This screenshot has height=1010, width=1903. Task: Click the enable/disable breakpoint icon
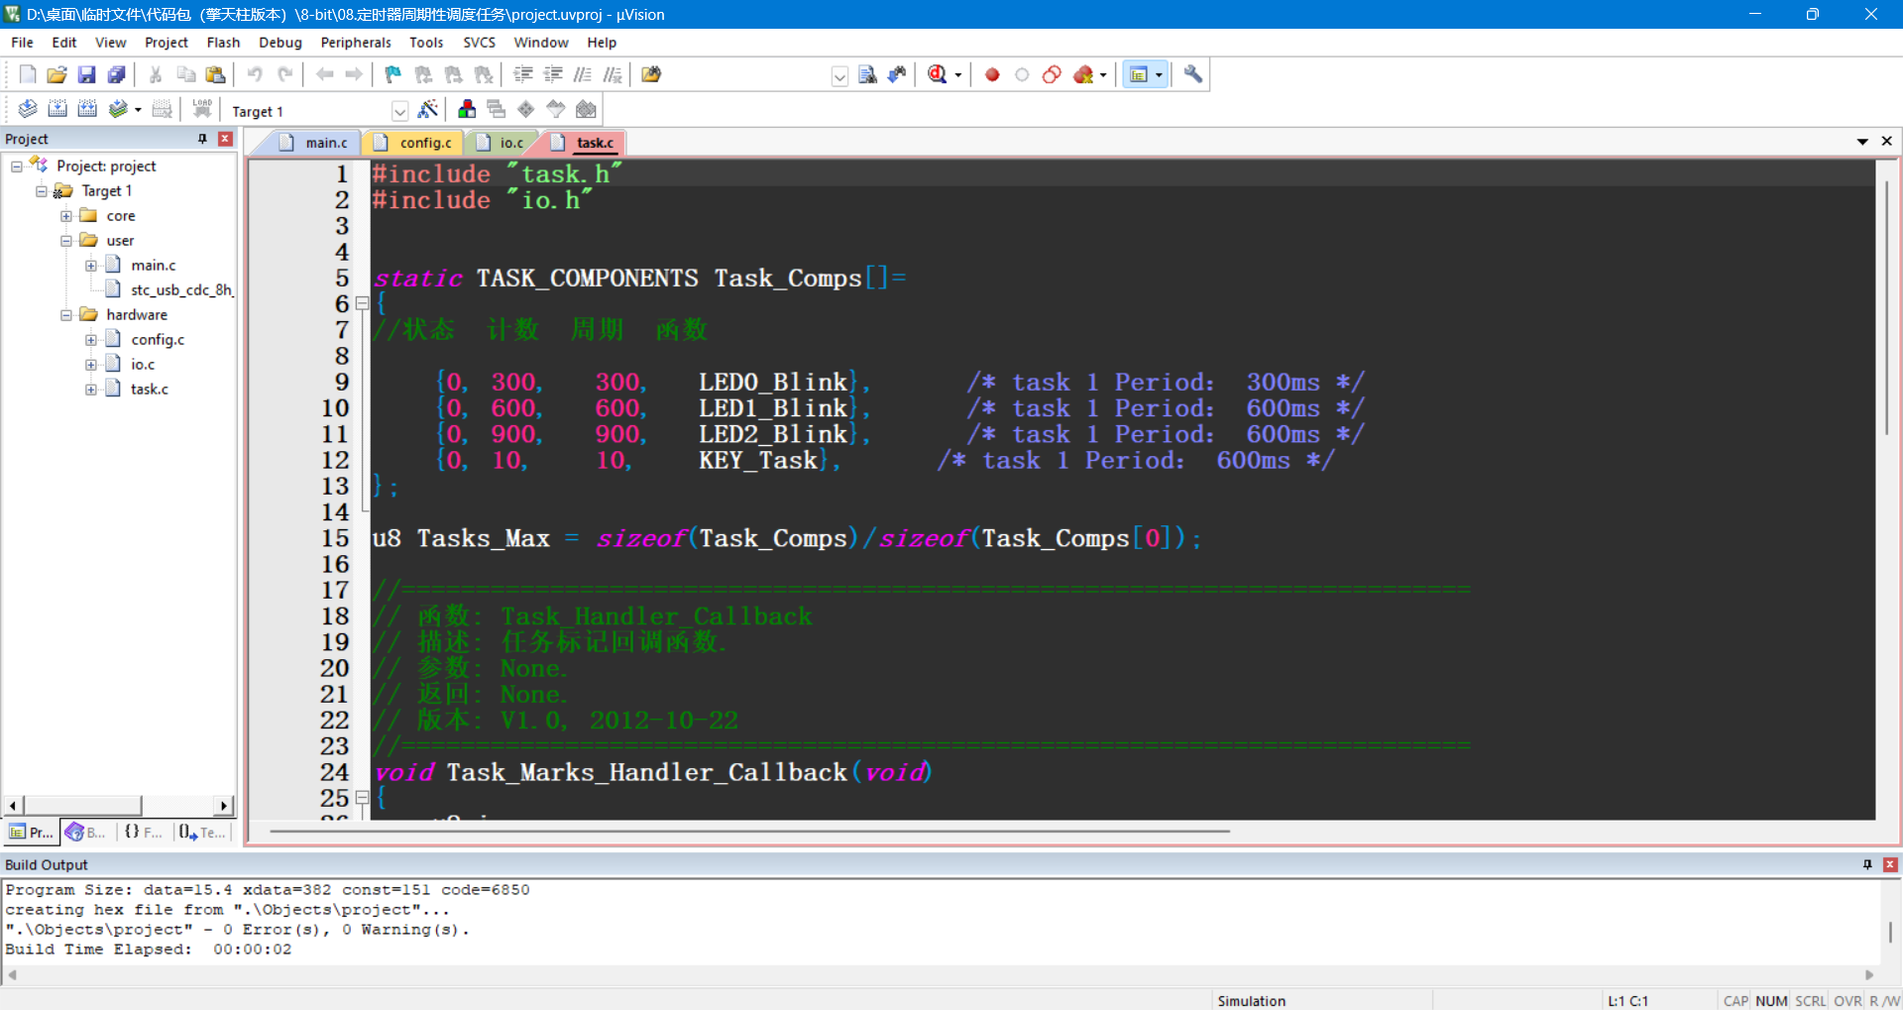coord(1022,74)
